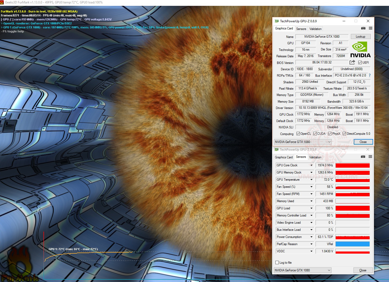Select Graphics Card tab in upper GPU-Z window
Image resolution: width=389 pixels, height=282 pixels.
tap(284, 28)
